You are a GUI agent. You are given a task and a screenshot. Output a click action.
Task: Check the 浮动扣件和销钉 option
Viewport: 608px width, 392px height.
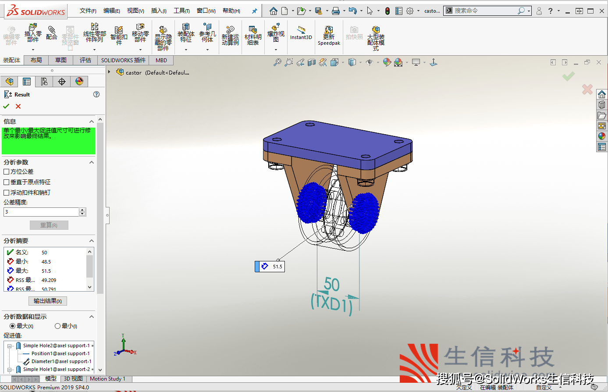(7, 192)
